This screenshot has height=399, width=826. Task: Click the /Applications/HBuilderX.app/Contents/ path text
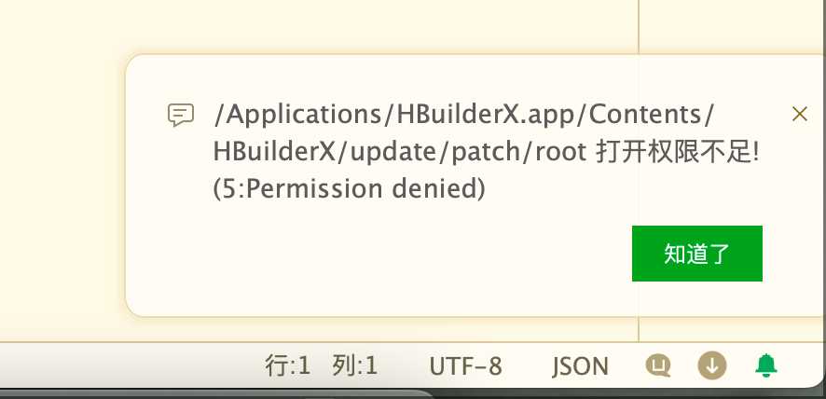coord(464,115)
